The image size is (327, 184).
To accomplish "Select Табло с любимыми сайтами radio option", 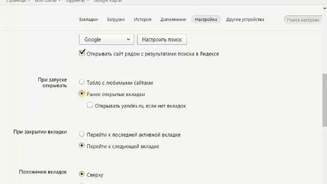I will [82, 82].
